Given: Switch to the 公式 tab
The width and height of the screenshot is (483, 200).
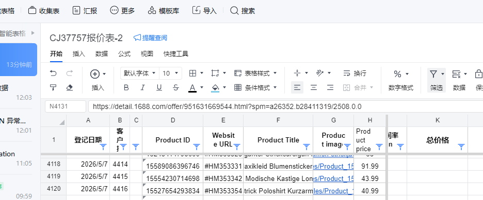Looking at the screenshot, I should tap(124, 54).
